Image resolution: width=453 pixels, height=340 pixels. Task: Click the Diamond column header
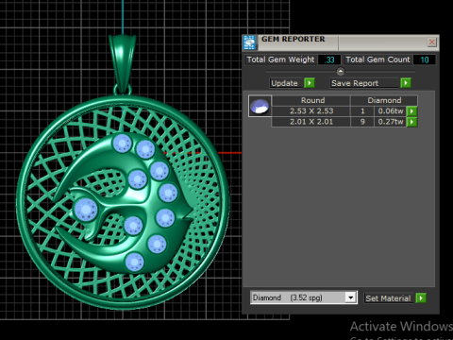[384, 100]
